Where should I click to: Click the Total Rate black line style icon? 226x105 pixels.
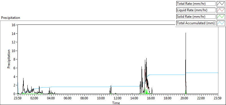point(221,3)
